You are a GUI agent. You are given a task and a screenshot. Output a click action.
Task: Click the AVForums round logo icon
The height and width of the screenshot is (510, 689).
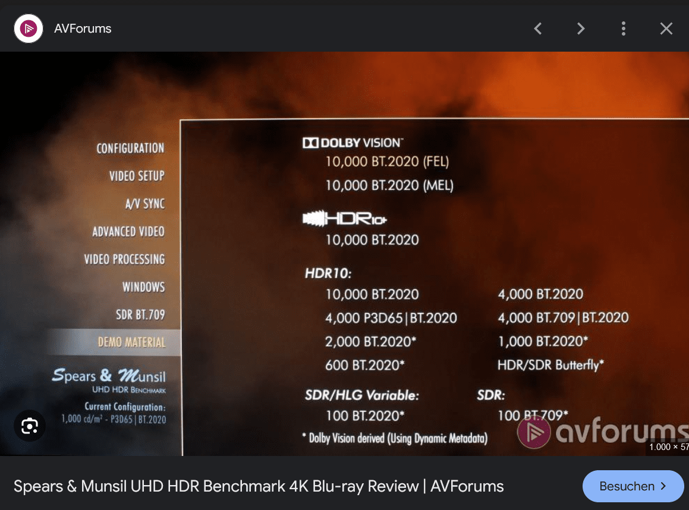click(29, 28)
